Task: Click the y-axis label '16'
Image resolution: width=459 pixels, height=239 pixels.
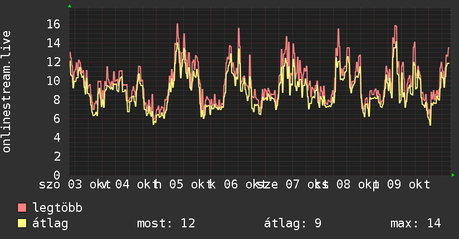Action: pyautogui.click(x=53, y=24)
